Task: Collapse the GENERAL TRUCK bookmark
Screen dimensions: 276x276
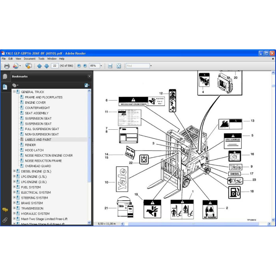Action: [14, 91]
